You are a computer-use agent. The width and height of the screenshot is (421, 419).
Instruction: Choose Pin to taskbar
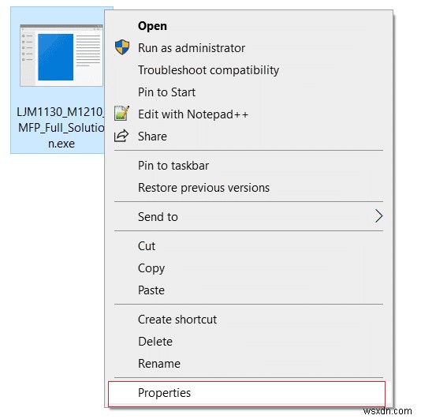coord(173,166)
